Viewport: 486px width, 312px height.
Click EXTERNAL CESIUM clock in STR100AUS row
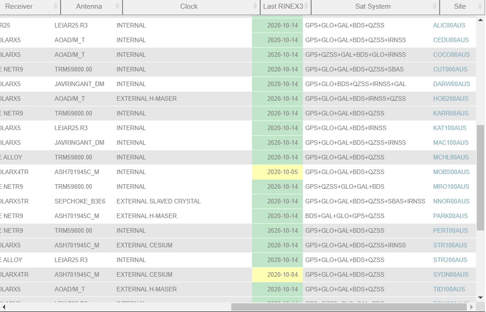(145, 245)
